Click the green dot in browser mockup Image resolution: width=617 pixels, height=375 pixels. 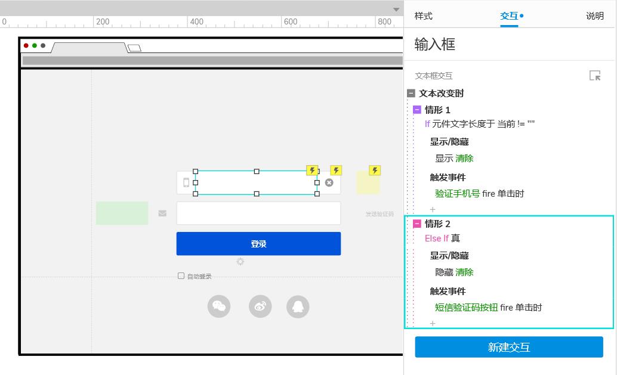35,45
